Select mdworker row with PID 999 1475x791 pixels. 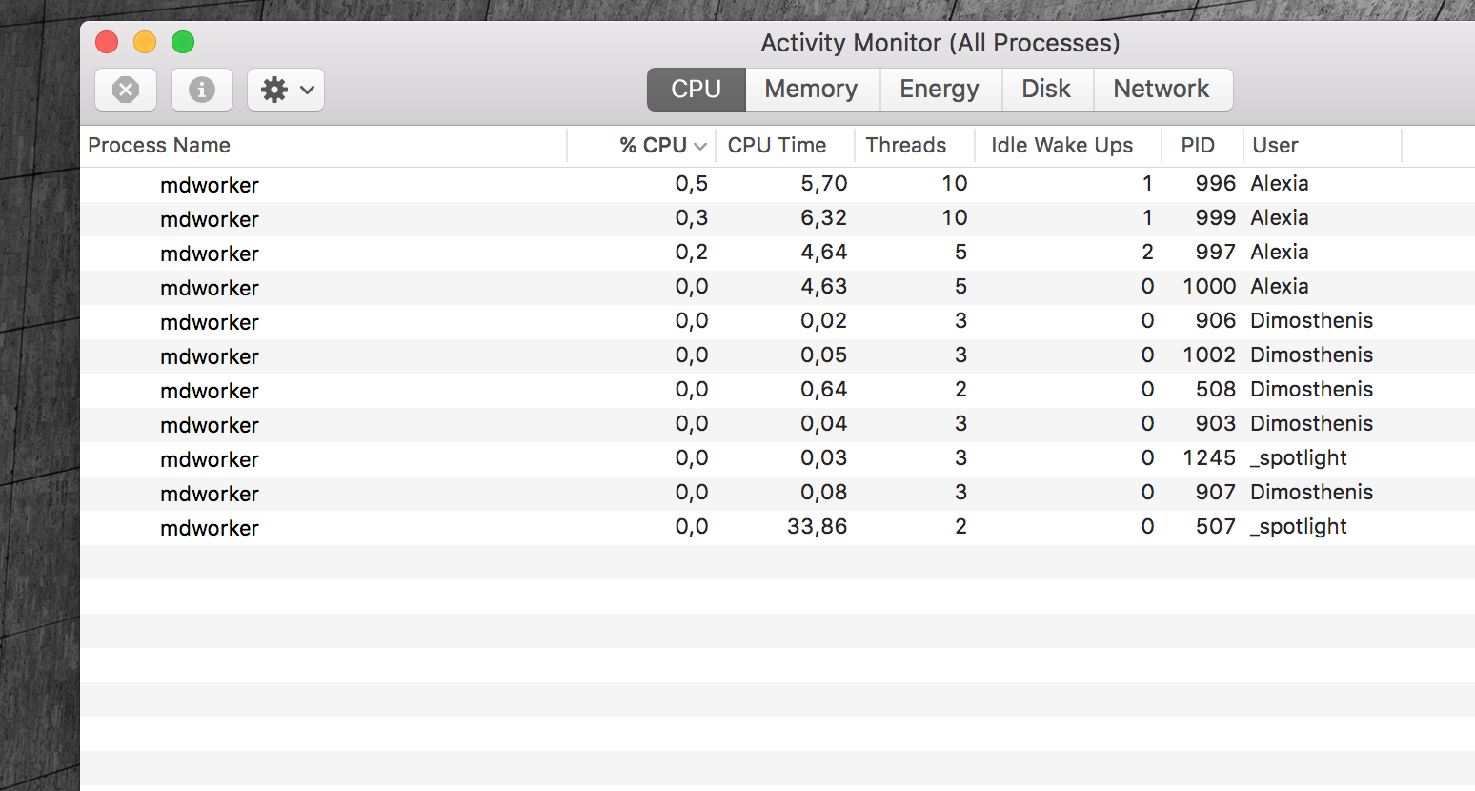click(778, 219)
